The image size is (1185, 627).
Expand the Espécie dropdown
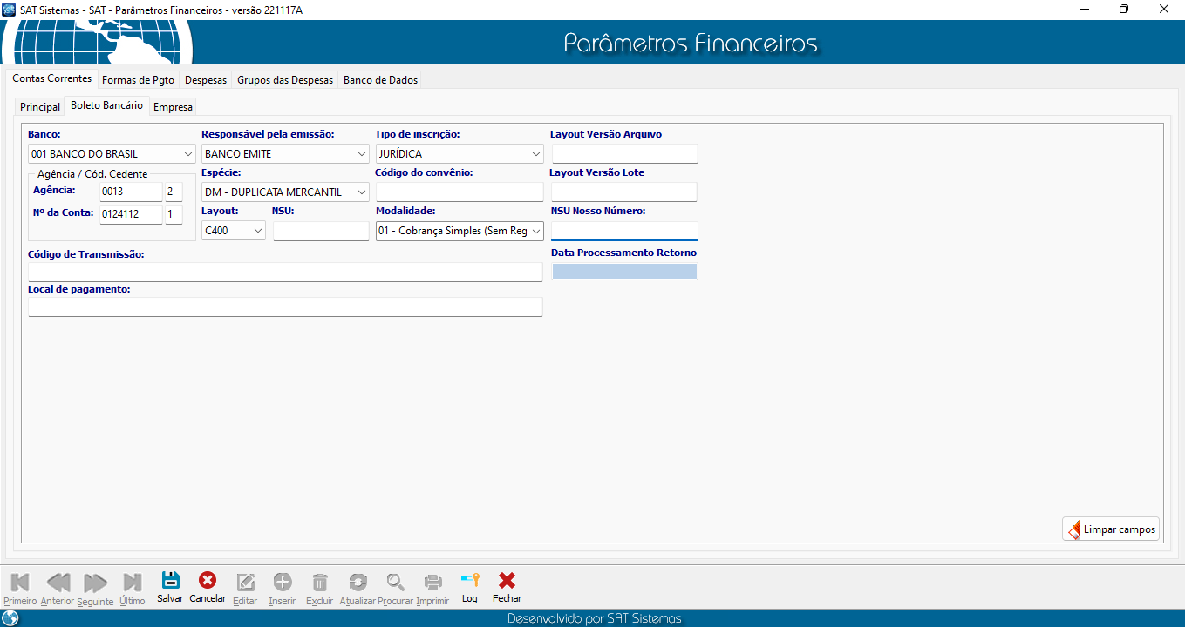(362, 192)
